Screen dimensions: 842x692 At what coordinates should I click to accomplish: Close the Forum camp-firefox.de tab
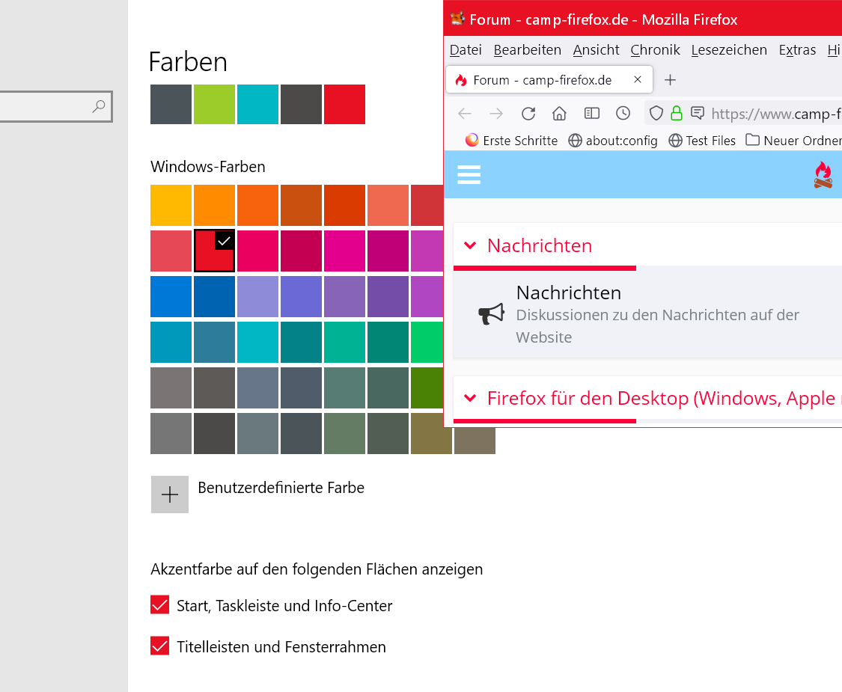click(638, 80)
